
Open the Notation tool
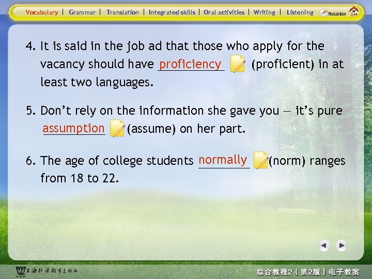tap(333, 13)
